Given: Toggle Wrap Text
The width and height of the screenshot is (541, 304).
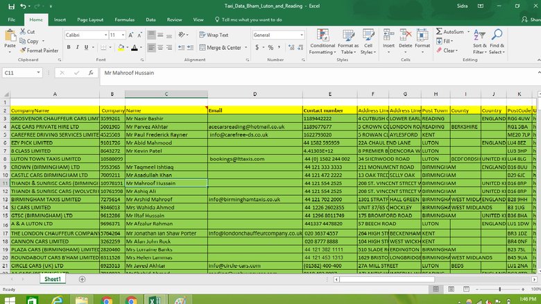Looking at the screenshot, I should [214, 35].
